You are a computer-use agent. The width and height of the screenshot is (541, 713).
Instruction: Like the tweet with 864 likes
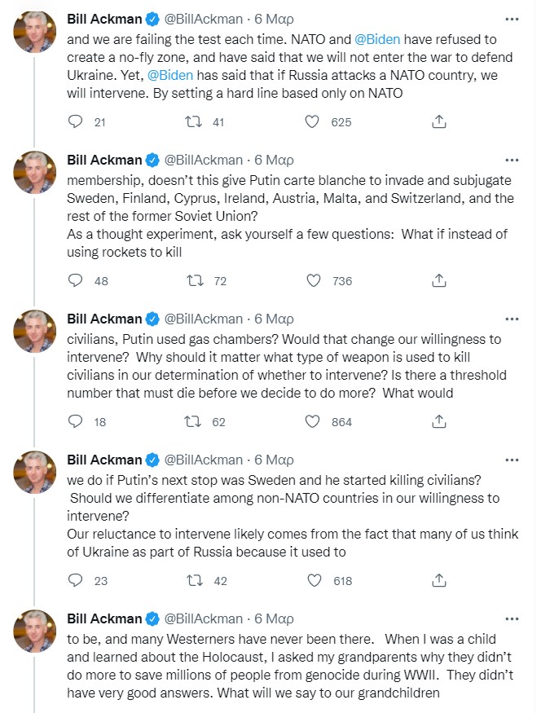313,421
